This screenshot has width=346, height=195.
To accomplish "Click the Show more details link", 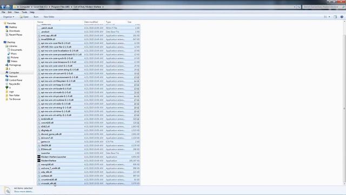I will [23, 192].
